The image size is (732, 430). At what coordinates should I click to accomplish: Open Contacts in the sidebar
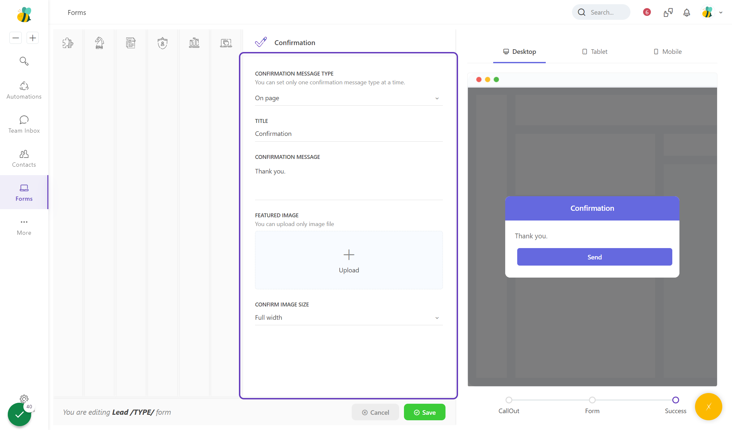[x=24, y=159]
